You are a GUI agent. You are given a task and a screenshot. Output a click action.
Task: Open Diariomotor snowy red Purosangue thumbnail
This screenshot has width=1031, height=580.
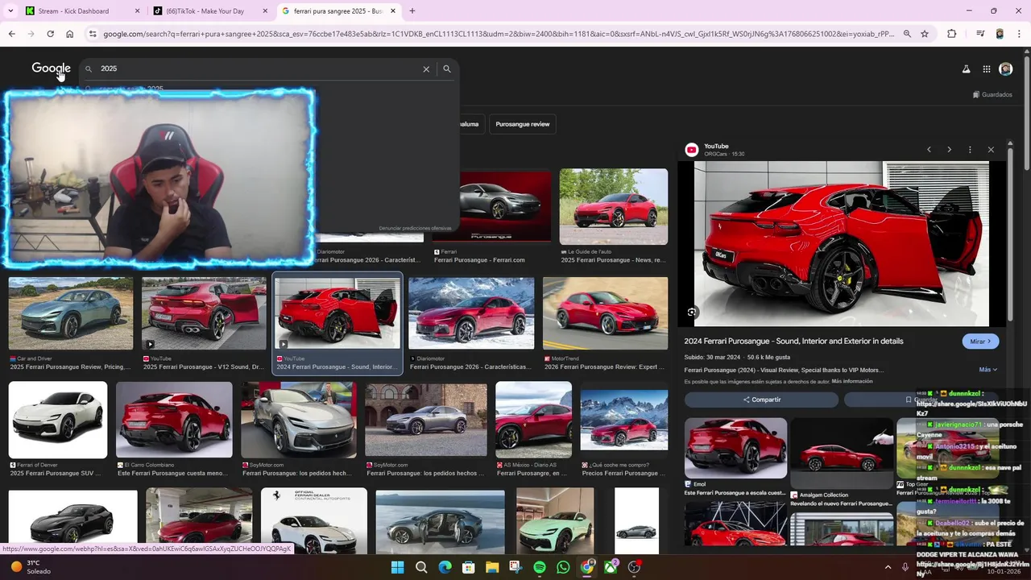pyautogui.click(x=471, y=313)
